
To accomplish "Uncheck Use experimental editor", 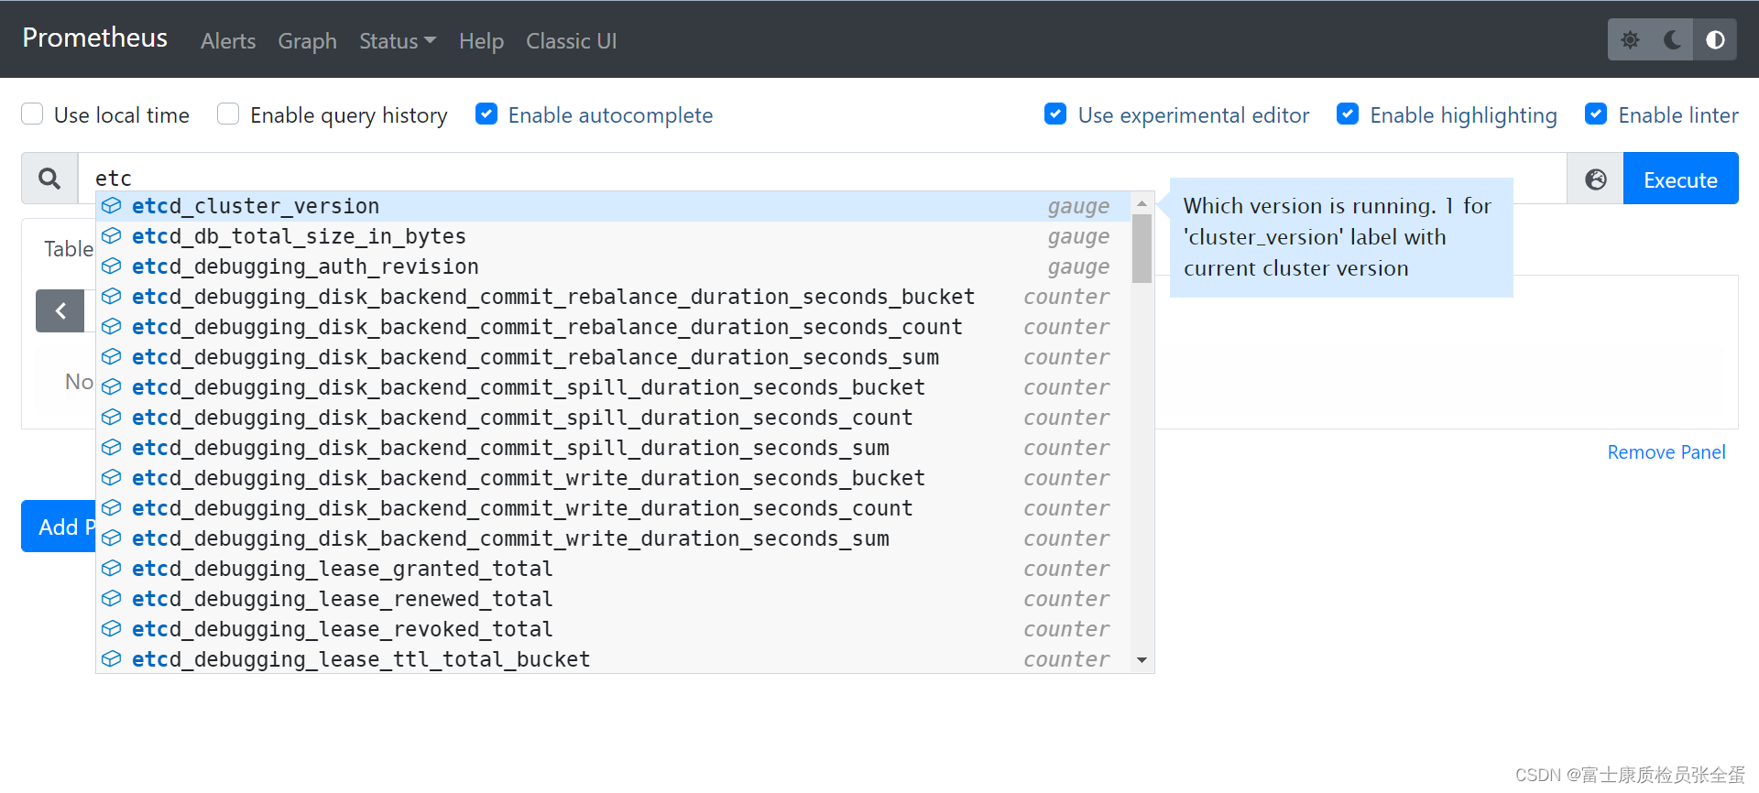I will pyautogui.click(x=1055, y=114).
